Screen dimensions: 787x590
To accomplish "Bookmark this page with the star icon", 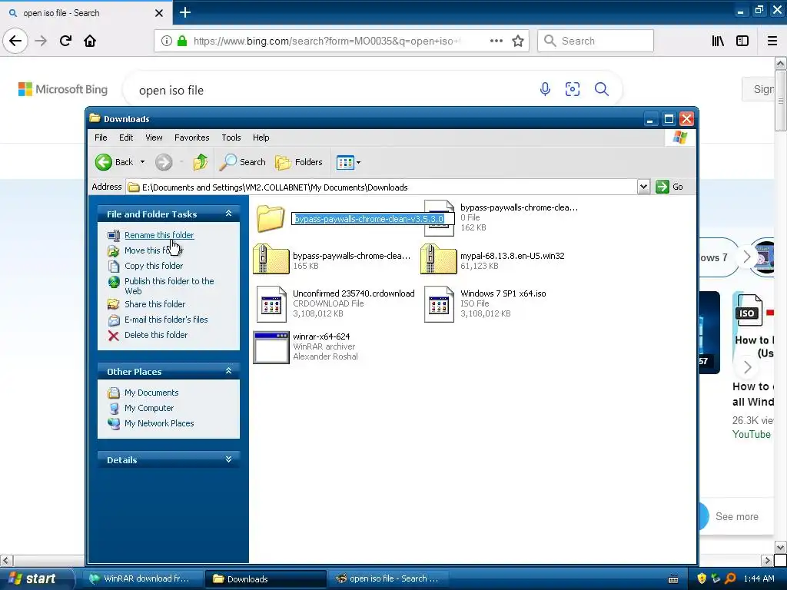I will pos(518,41).
